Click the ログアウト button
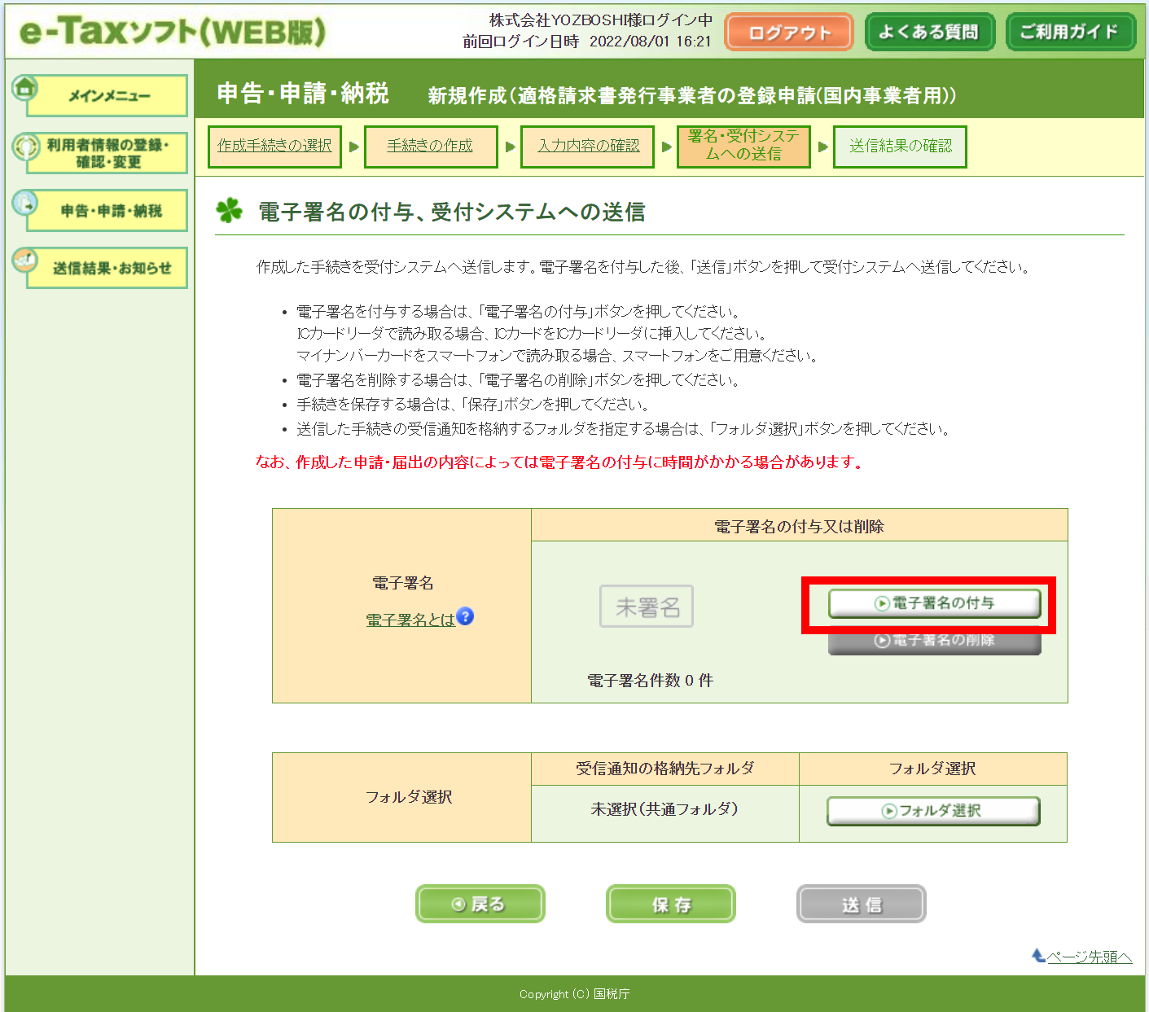 tap(788, 33)
